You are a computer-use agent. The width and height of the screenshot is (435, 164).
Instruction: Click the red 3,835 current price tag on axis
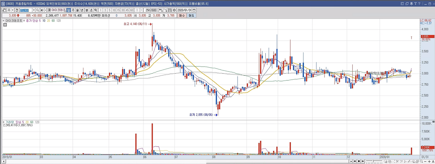[x=427, y=37]
